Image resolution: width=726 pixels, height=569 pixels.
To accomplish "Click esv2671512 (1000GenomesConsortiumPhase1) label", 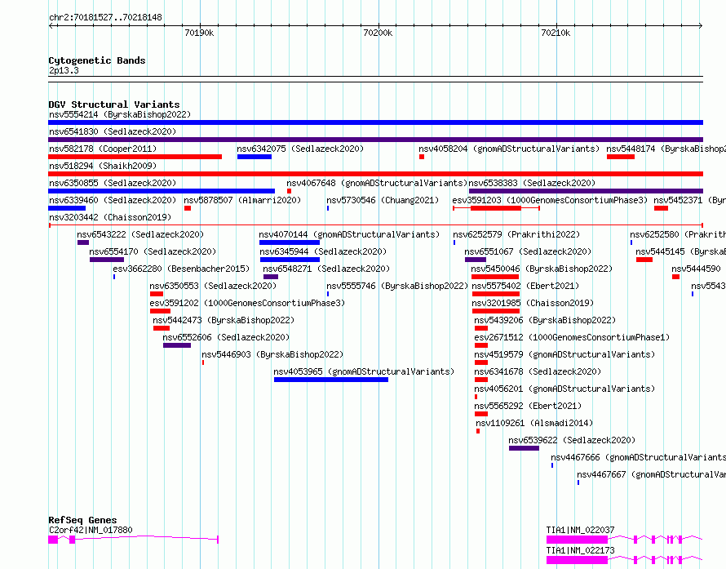I will [572, 337].
